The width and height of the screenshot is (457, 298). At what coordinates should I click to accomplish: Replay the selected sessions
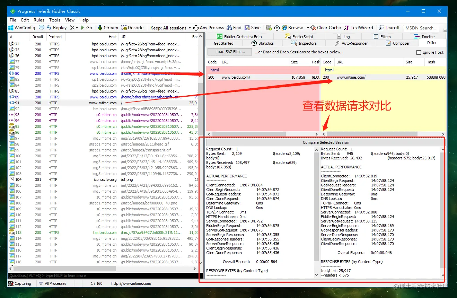point(56,28)
